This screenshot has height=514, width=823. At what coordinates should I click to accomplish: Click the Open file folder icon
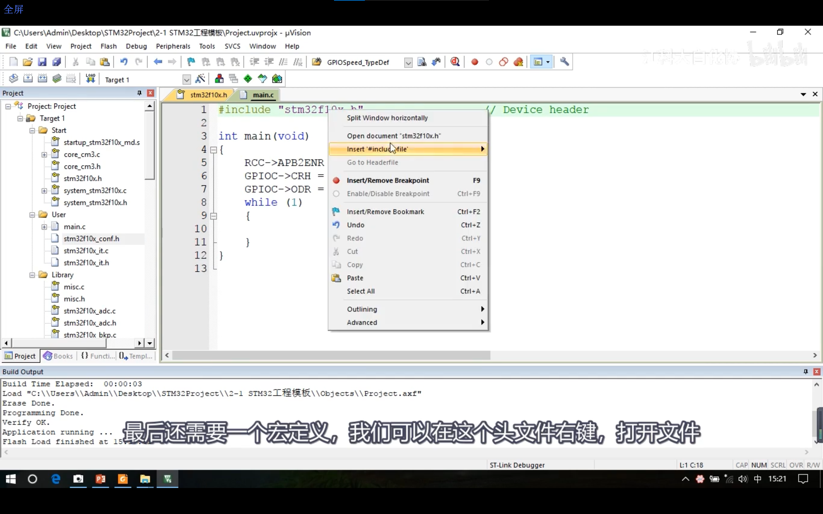(28, 62)
